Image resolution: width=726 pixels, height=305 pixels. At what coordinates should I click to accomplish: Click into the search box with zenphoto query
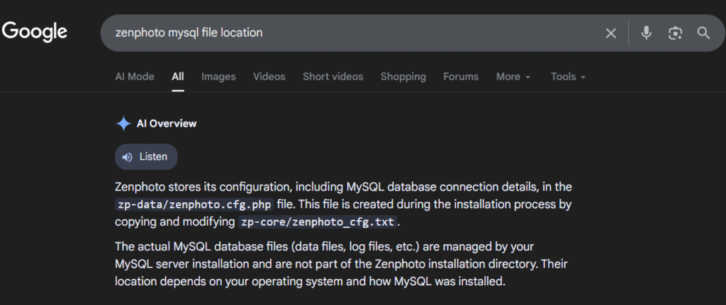[340, 33]
